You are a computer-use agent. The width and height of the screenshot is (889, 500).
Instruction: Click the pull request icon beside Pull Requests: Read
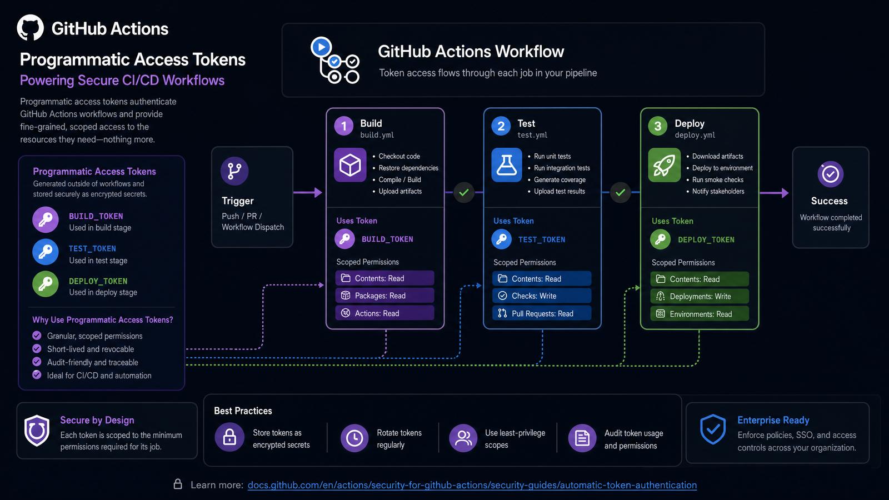tap(502, 313)
